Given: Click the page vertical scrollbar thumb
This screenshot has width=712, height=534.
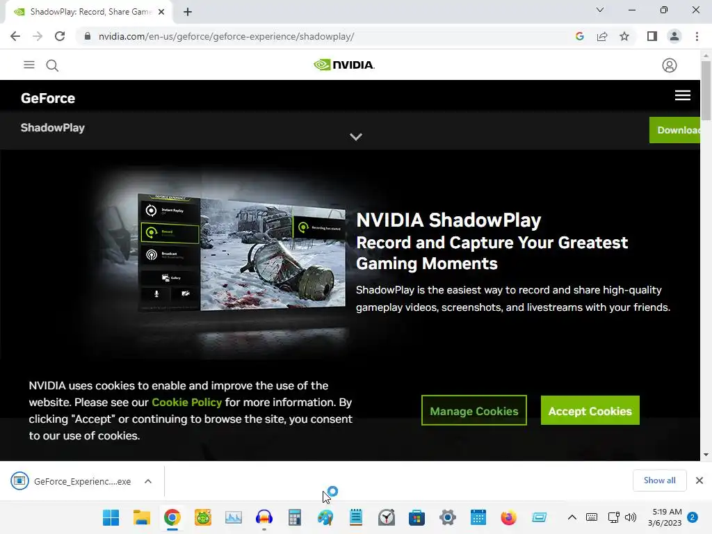Looking at the screenshot, I should click(706, 90).
